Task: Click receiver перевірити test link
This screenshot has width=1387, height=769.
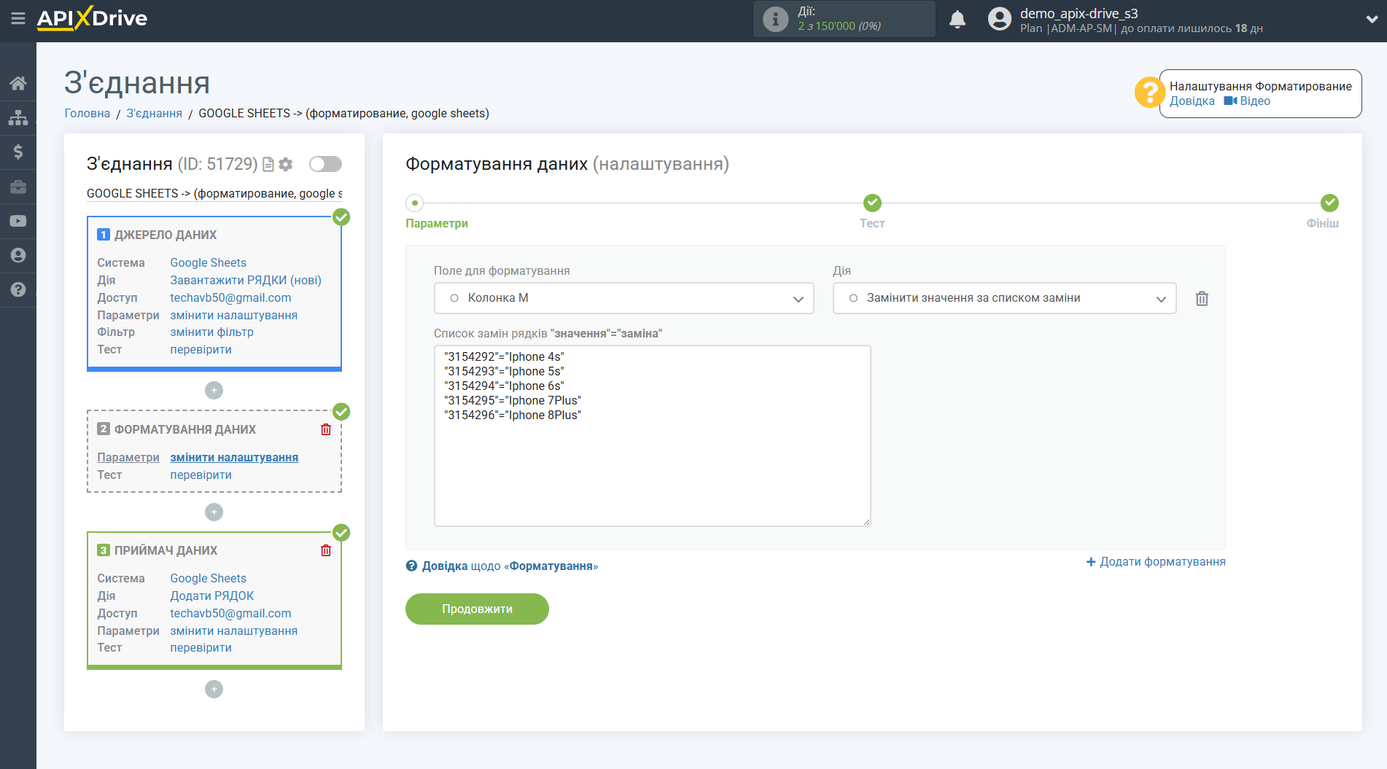Action: 201,647
